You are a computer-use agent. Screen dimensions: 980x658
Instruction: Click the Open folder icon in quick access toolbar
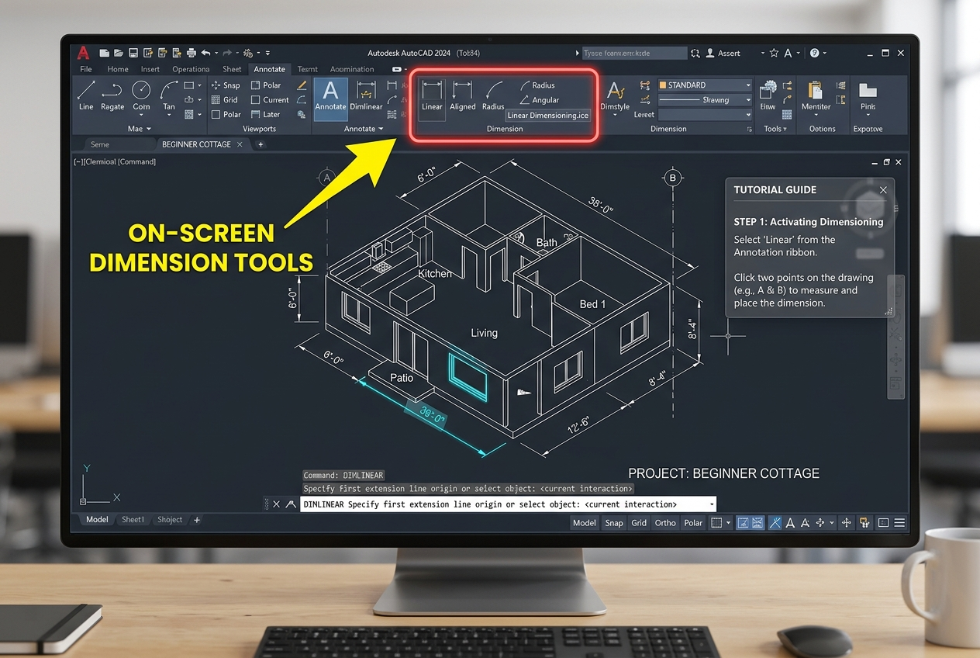coord(119,54)
